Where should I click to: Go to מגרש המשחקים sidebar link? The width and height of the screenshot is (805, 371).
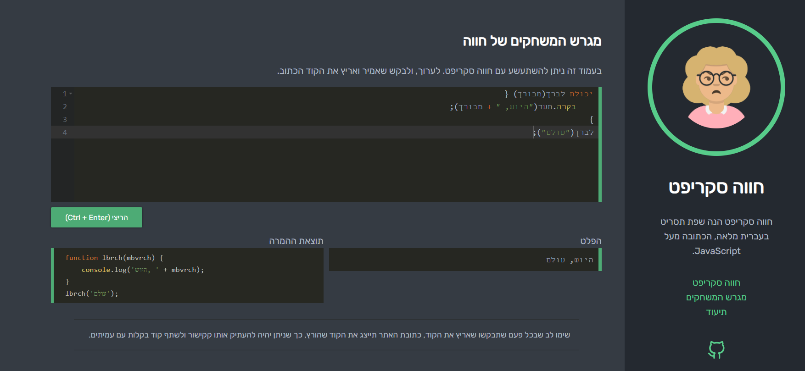716,297
